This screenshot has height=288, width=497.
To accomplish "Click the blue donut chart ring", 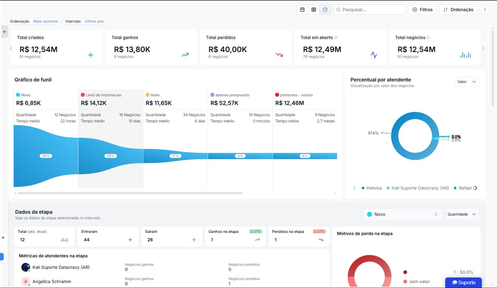I will coord(415,136).
